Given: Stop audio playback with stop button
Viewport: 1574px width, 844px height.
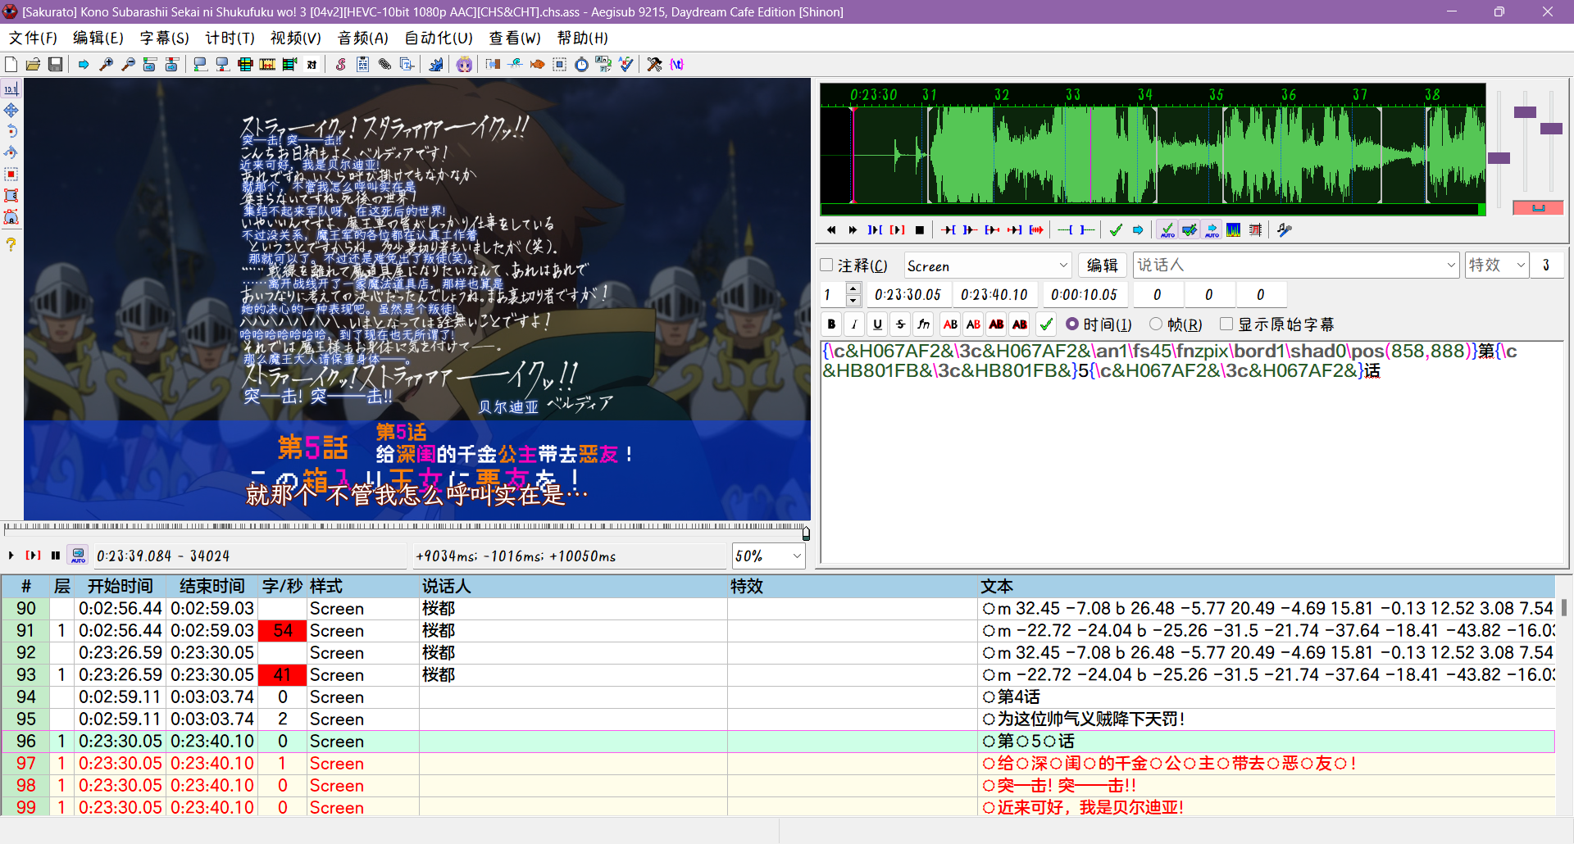Looking at the screenshot, I should [x=920, y=230].
